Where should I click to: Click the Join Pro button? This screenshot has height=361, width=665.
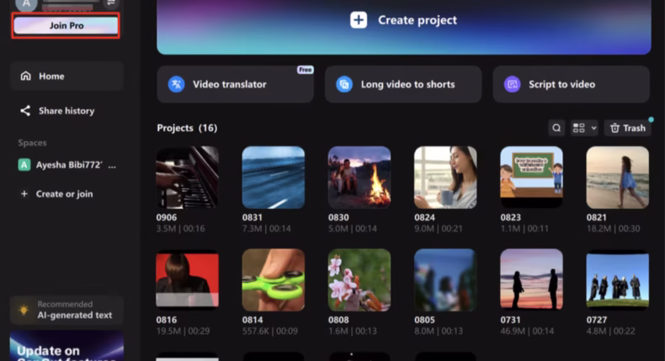pyautogui.click(x=66, y=25)
